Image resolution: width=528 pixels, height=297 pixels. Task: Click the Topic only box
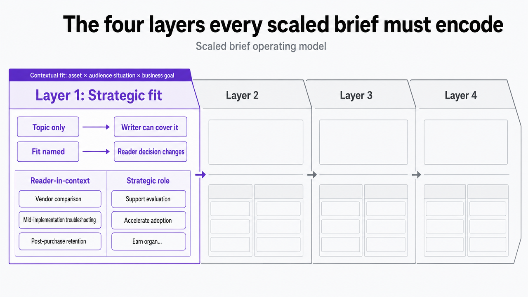click(48, 127)
